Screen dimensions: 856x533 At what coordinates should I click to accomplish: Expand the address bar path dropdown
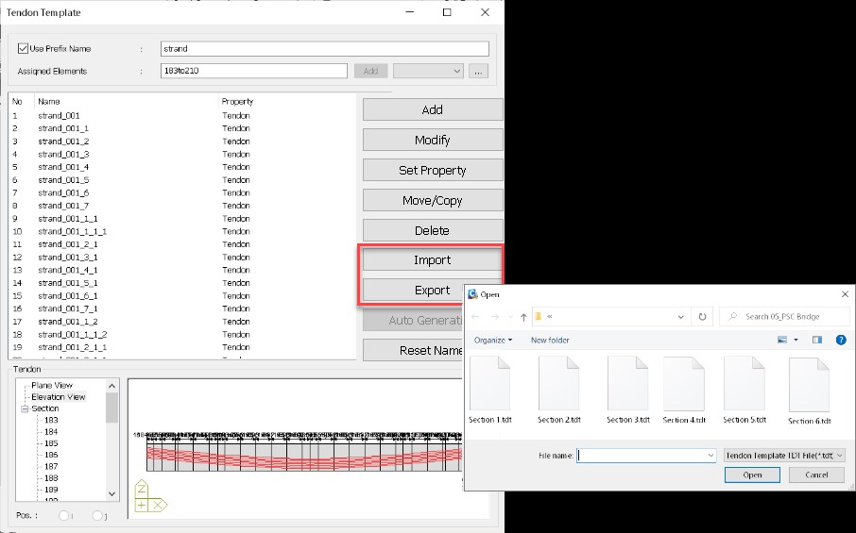pyautogui.click(x=681, y=317)
